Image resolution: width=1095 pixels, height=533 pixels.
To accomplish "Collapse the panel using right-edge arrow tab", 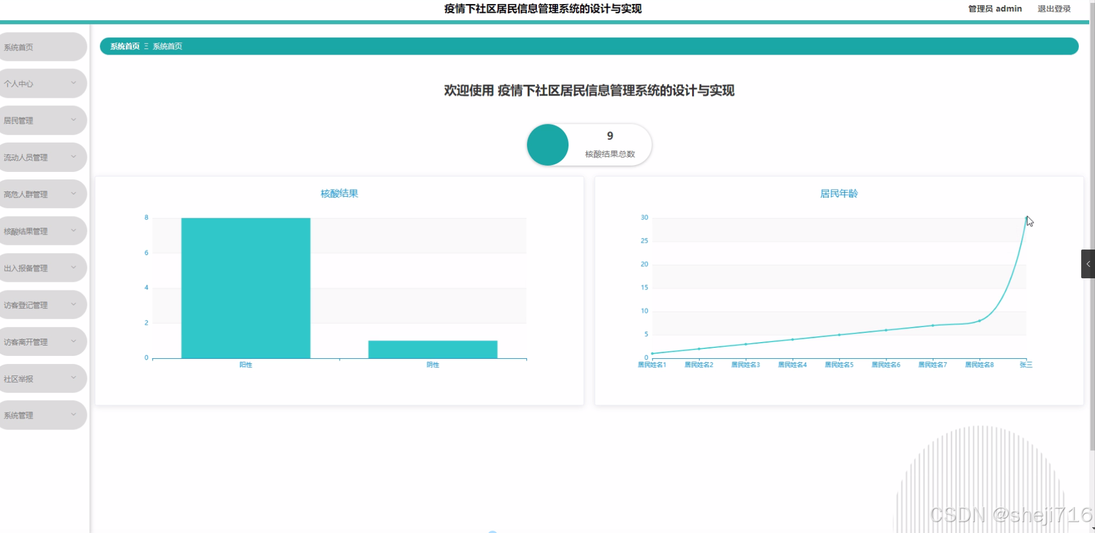I will [1088, 264].
